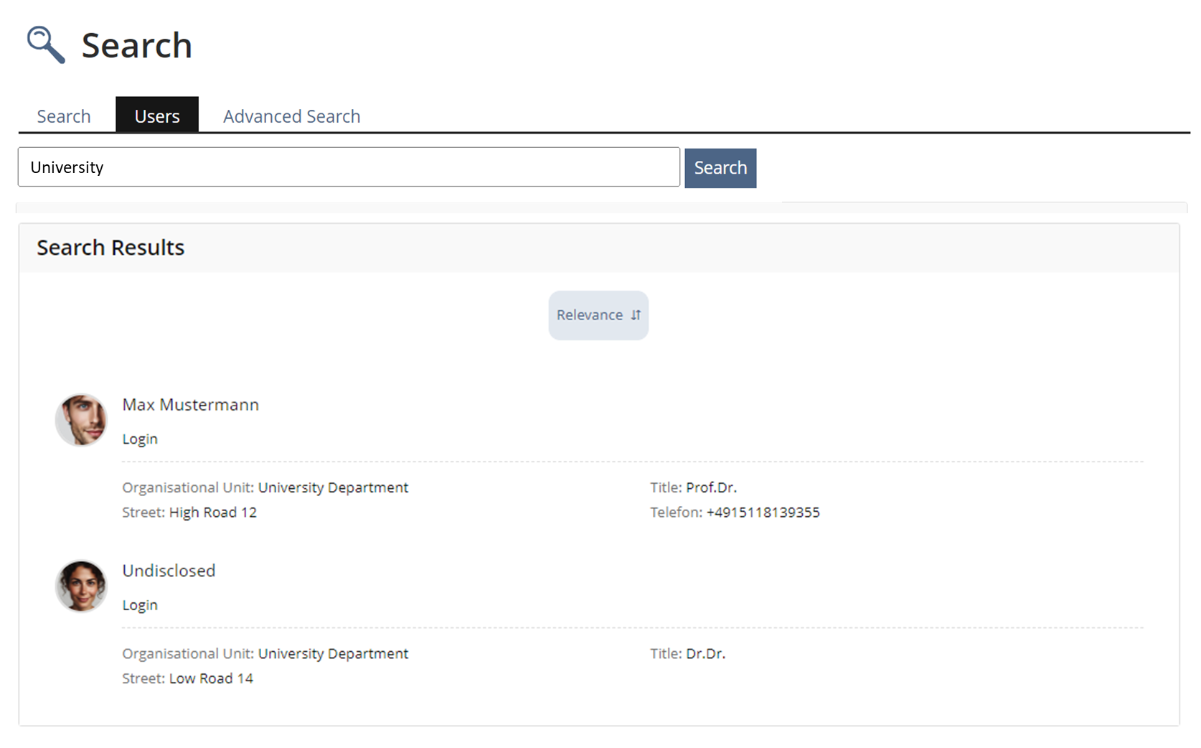The image size is (1201, 748).
Task: Click the phone number +4915118139355
Action: [763, 513]
